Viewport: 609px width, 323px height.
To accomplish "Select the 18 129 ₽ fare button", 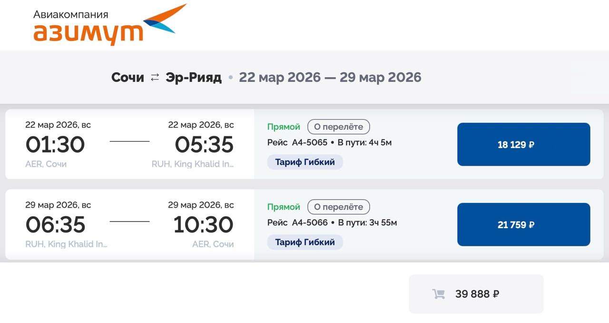I will pos(523,144).
